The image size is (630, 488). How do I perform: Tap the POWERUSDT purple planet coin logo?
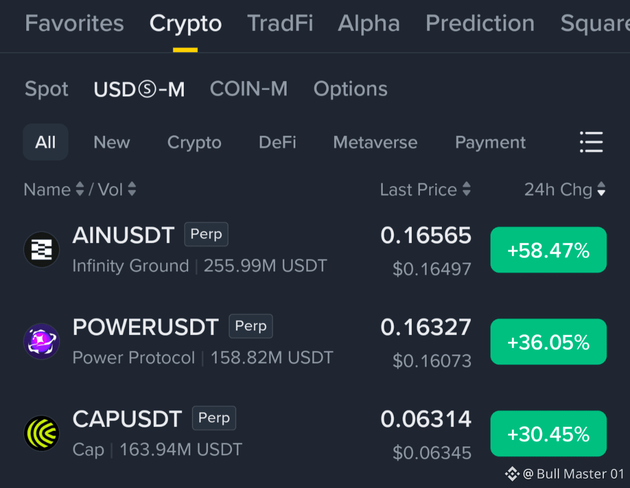click(42, 341)
